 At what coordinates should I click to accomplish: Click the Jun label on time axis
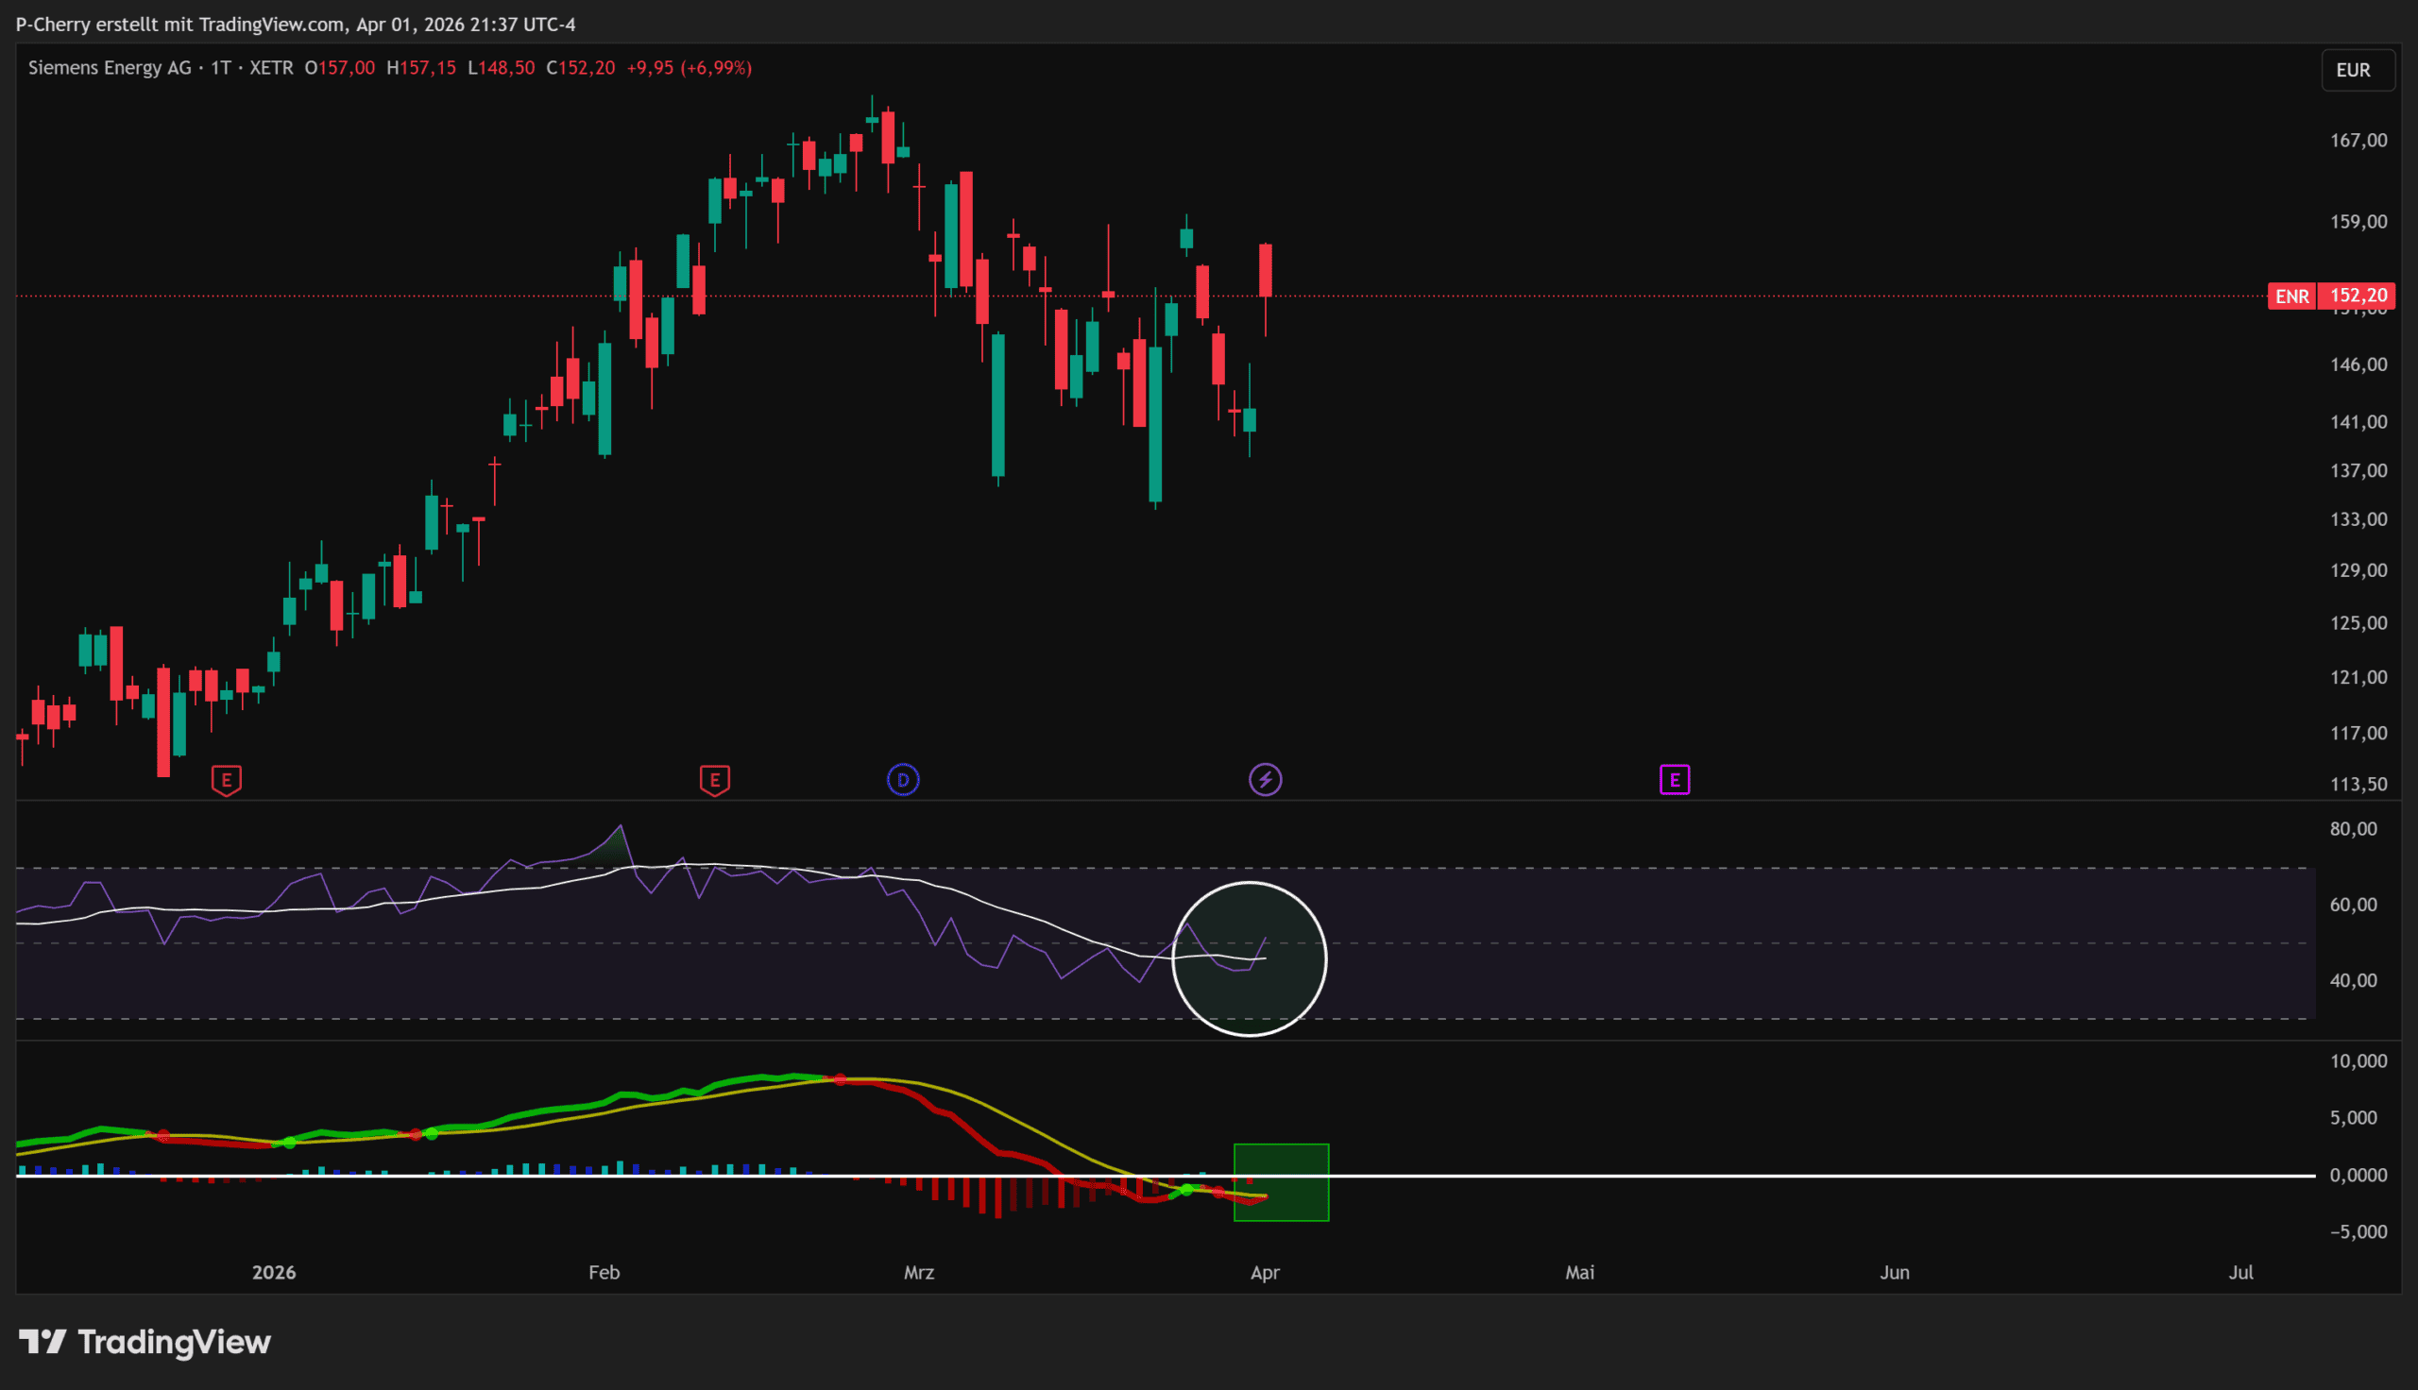(x=1894, y=1273)
